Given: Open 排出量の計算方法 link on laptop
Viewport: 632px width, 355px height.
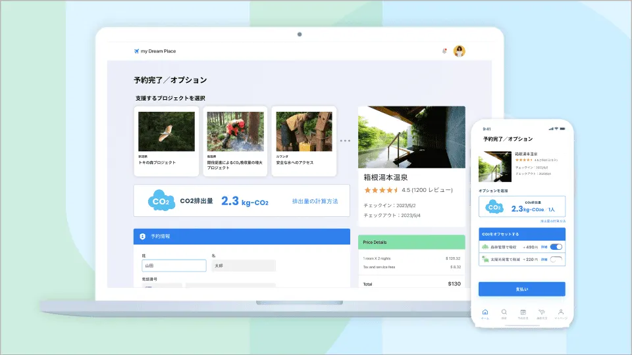Looking at the screenshot, I should click(x=315, y=201).
